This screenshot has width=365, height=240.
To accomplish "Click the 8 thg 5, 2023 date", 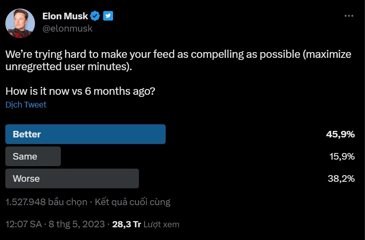I will point(77,224).
